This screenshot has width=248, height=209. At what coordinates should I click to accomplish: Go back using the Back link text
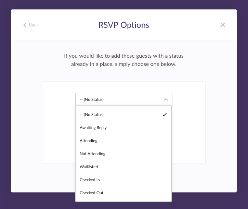point(34,25)
